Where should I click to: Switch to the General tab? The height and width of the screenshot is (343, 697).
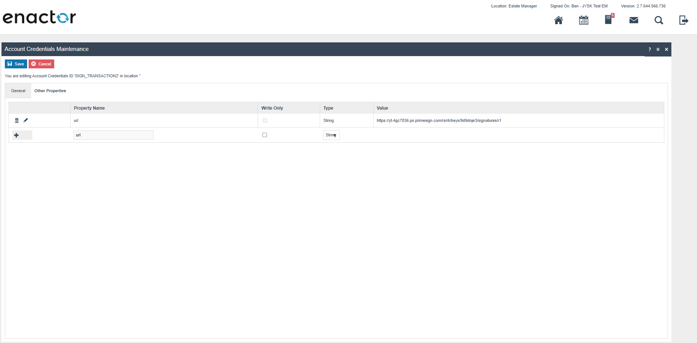coord(18,91)
